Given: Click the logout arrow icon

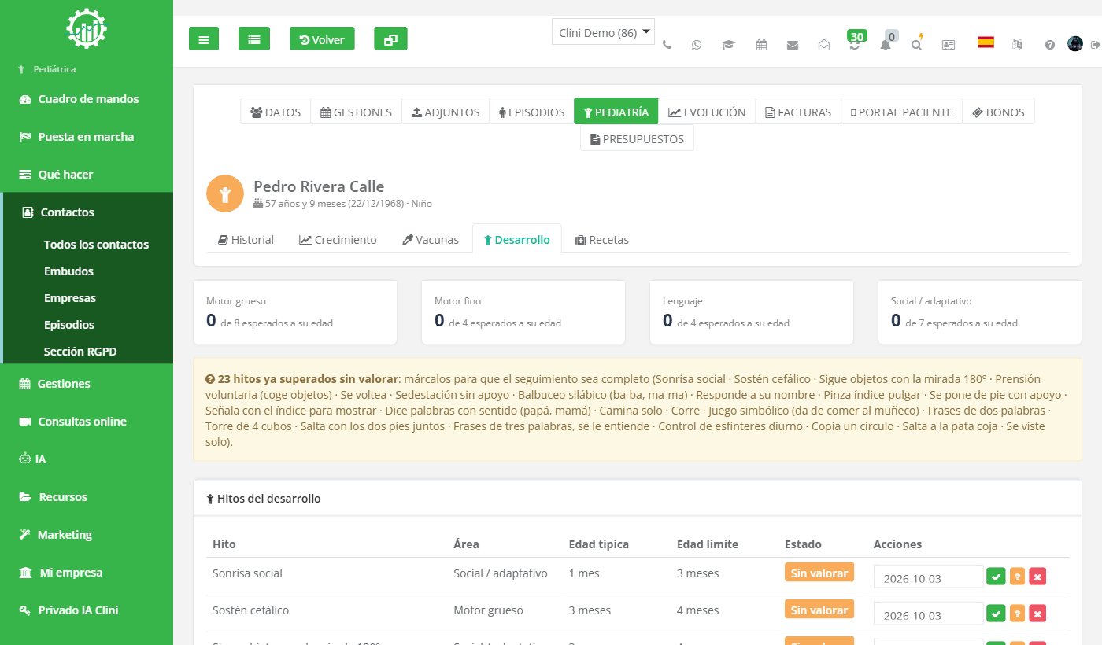Looking at the screenshot, I should point(1095,45).
